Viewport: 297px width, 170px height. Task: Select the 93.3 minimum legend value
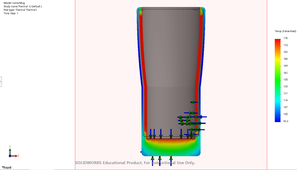click(286, 121)
